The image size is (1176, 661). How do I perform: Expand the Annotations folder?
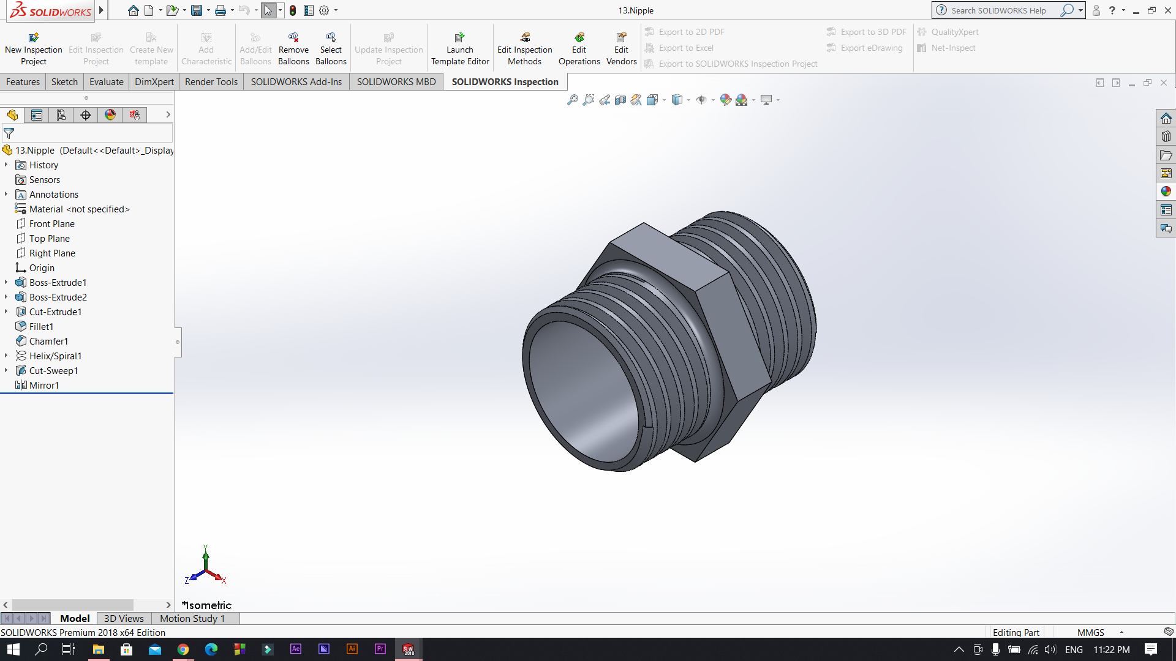[x=6, y=194]
